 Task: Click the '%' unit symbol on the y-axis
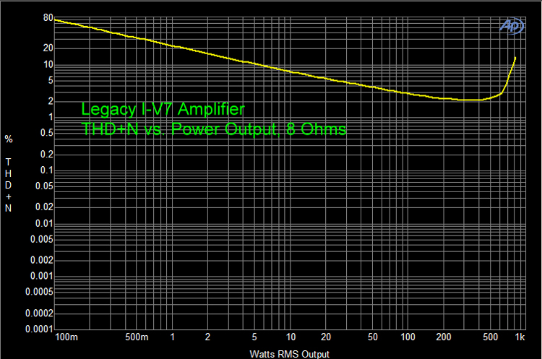(x=9, y=139)
